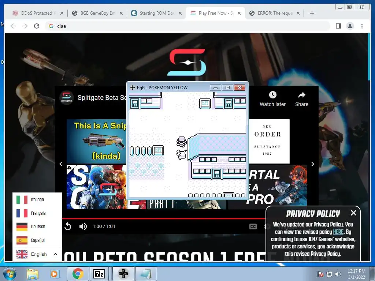Click the network tray icon
This screenshot has width=375, height=281.
coord(329,274)
